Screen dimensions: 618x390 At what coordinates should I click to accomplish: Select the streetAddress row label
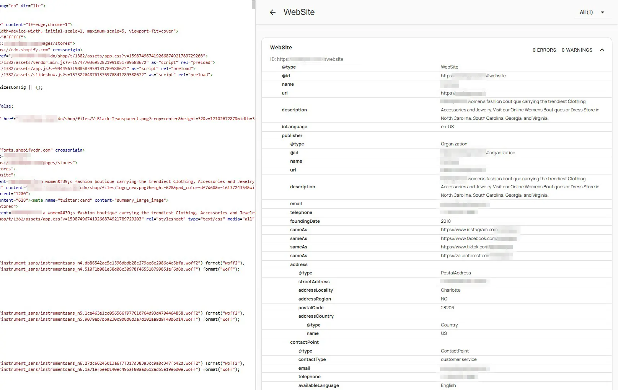click(x=314, y=282)
